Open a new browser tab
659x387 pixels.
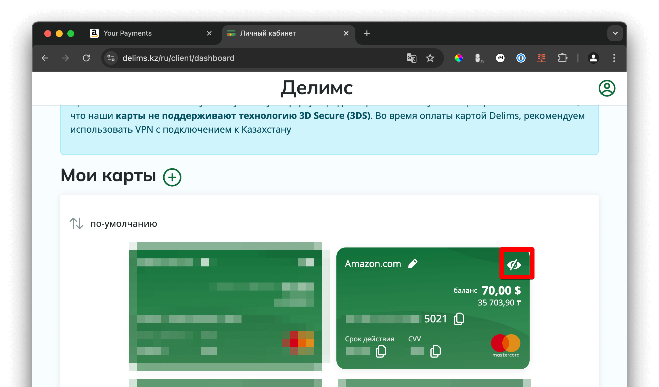[367, 33]
